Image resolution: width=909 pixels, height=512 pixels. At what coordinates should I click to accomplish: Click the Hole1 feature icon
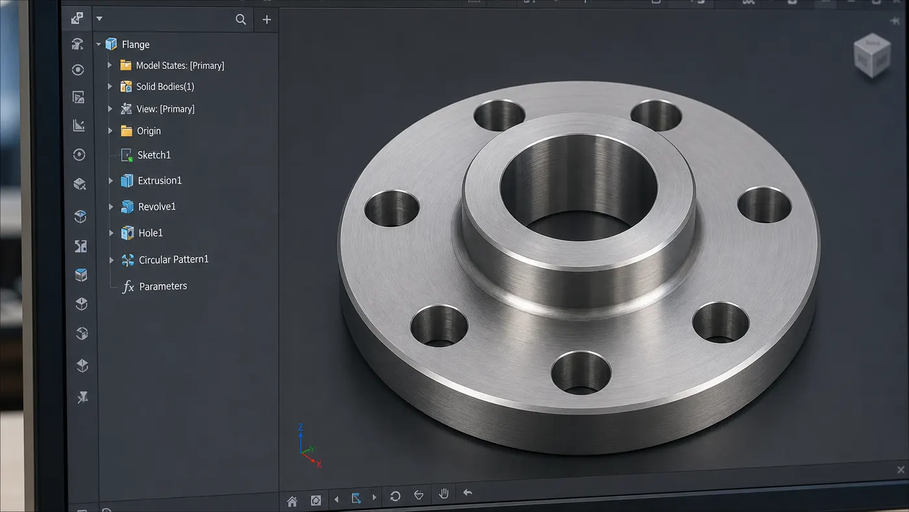127,233
